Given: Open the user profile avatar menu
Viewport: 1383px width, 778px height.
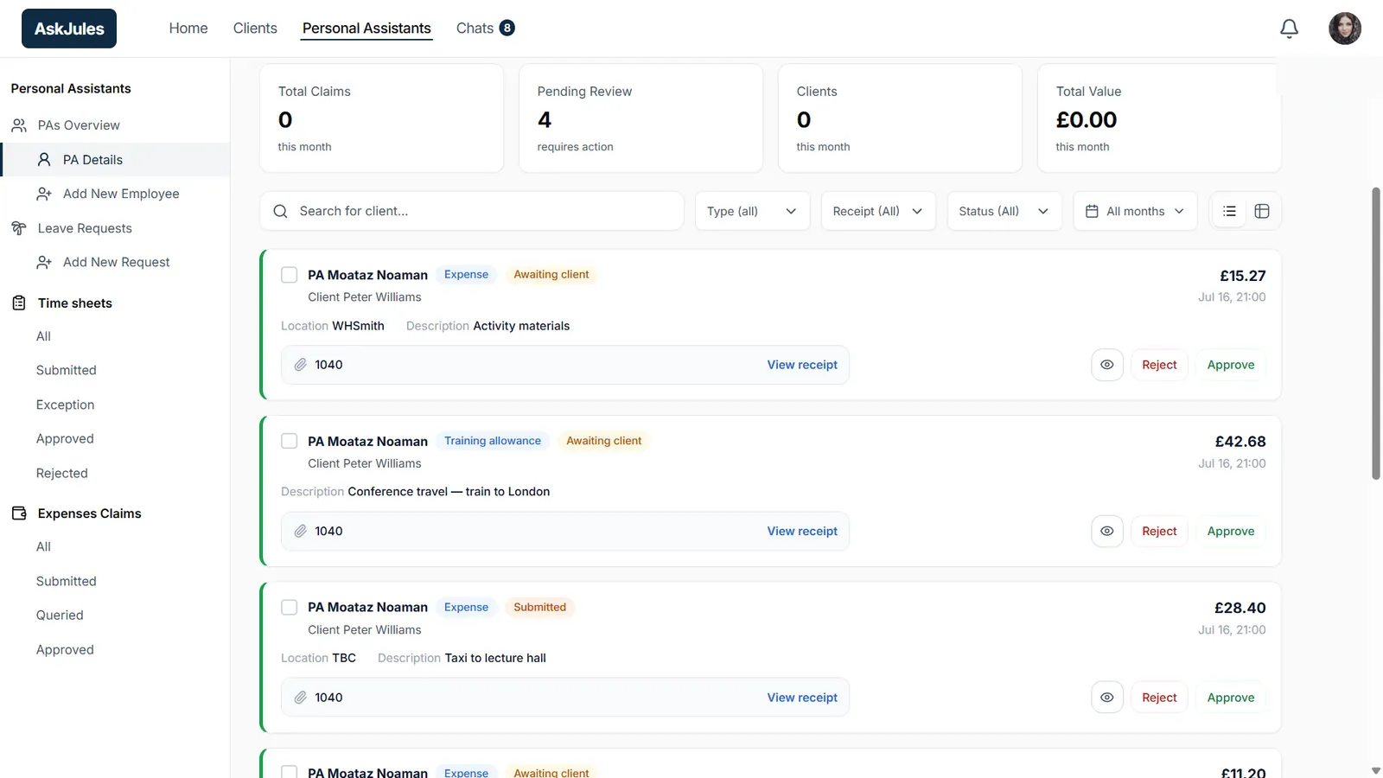Looking at the screenshot, I should coord(1345,29).
